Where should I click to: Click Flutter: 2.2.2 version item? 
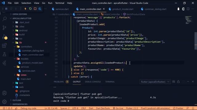click(132, 108)
